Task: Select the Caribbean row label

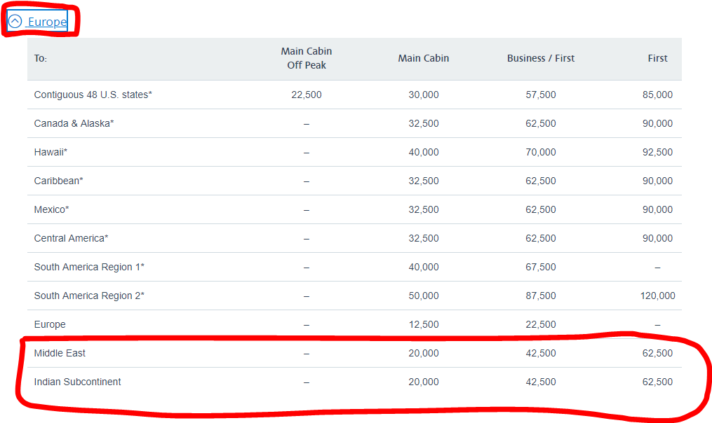Action: [x=58, y=181]
